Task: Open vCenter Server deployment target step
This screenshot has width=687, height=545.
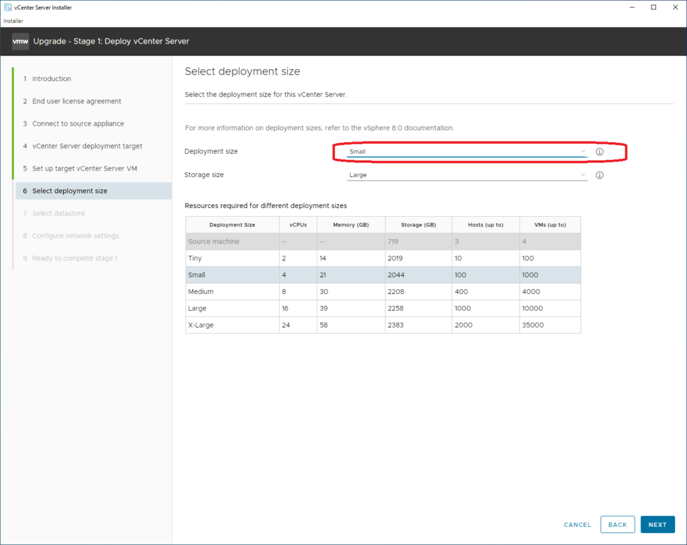Action: point(87,146)
